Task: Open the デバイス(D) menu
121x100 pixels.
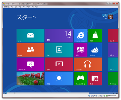Action: [x=26, y=7]
